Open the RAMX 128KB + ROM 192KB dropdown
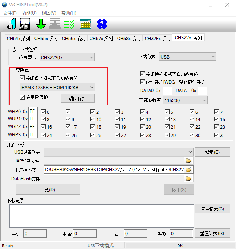Screen dimensions: 236x249 57,87
